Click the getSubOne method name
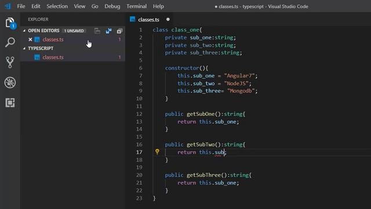Viewport: 371px width, 209px height. [201, 114]
